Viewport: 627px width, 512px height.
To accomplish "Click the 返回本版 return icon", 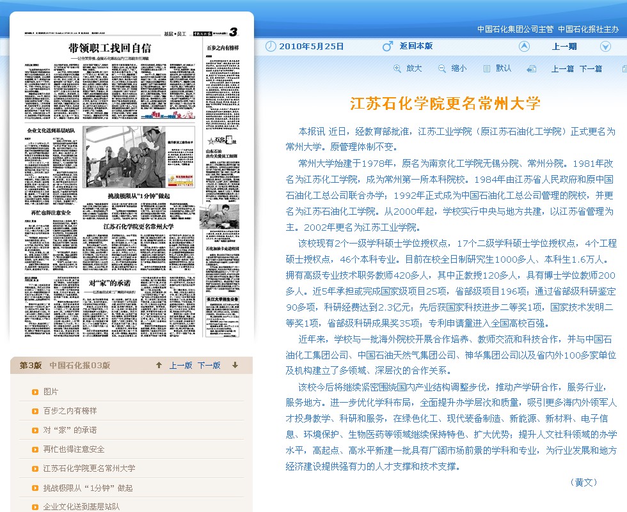I will [388, 46].
